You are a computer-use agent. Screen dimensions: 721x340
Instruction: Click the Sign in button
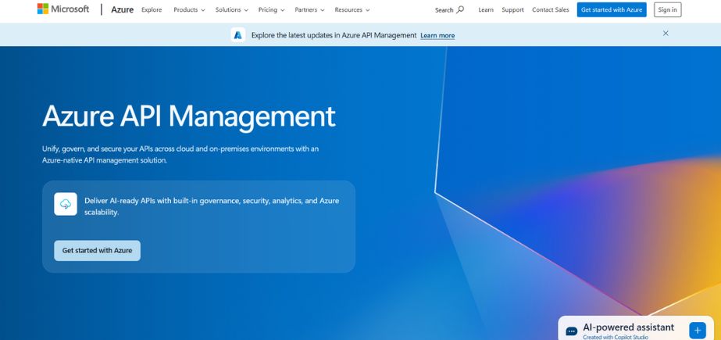[x=667, y=9]
